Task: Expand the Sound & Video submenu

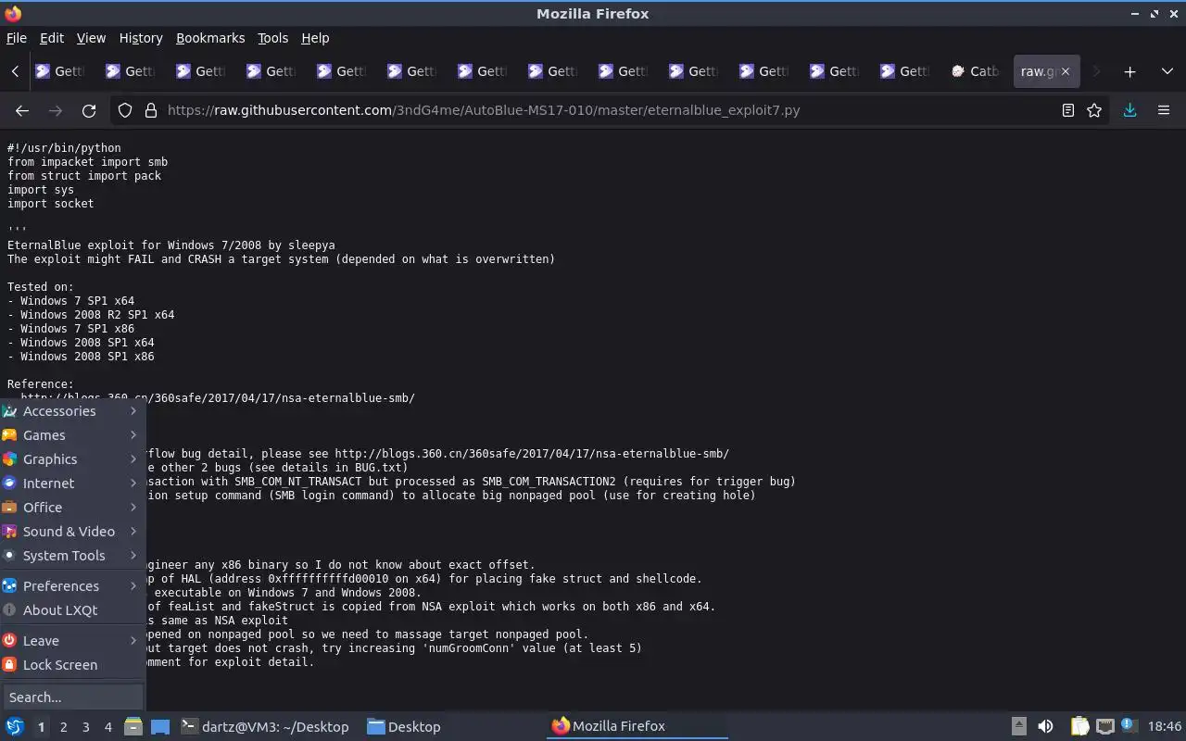Action: [72, 532]
